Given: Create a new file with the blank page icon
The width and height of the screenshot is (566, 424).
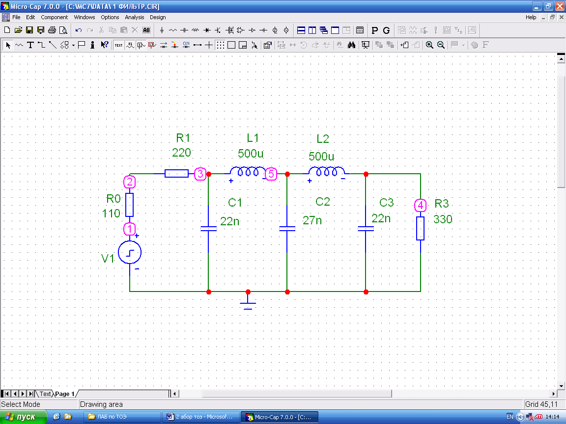Looking at the screenshot, I should 7,30.
